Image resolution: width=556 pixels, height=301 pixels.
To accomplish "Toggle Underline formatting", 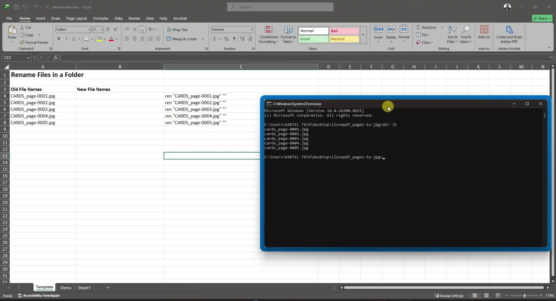I will point(74,39).
